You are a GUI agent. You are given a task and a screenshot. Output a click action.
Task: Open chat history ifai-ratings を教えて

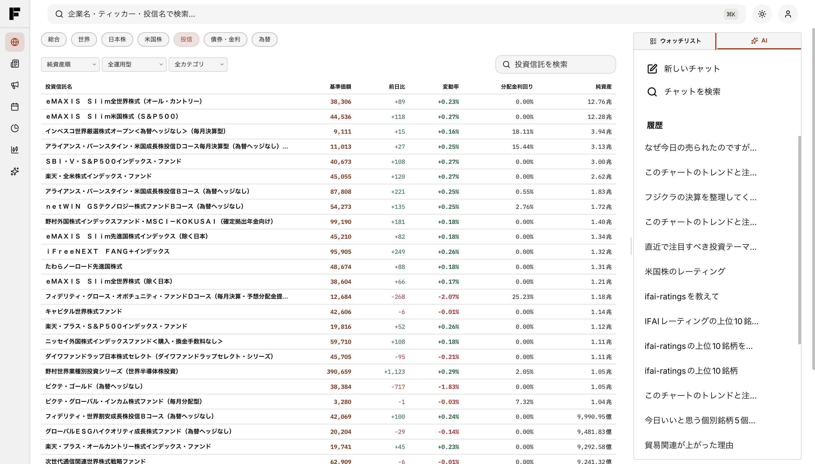[682, 296]
